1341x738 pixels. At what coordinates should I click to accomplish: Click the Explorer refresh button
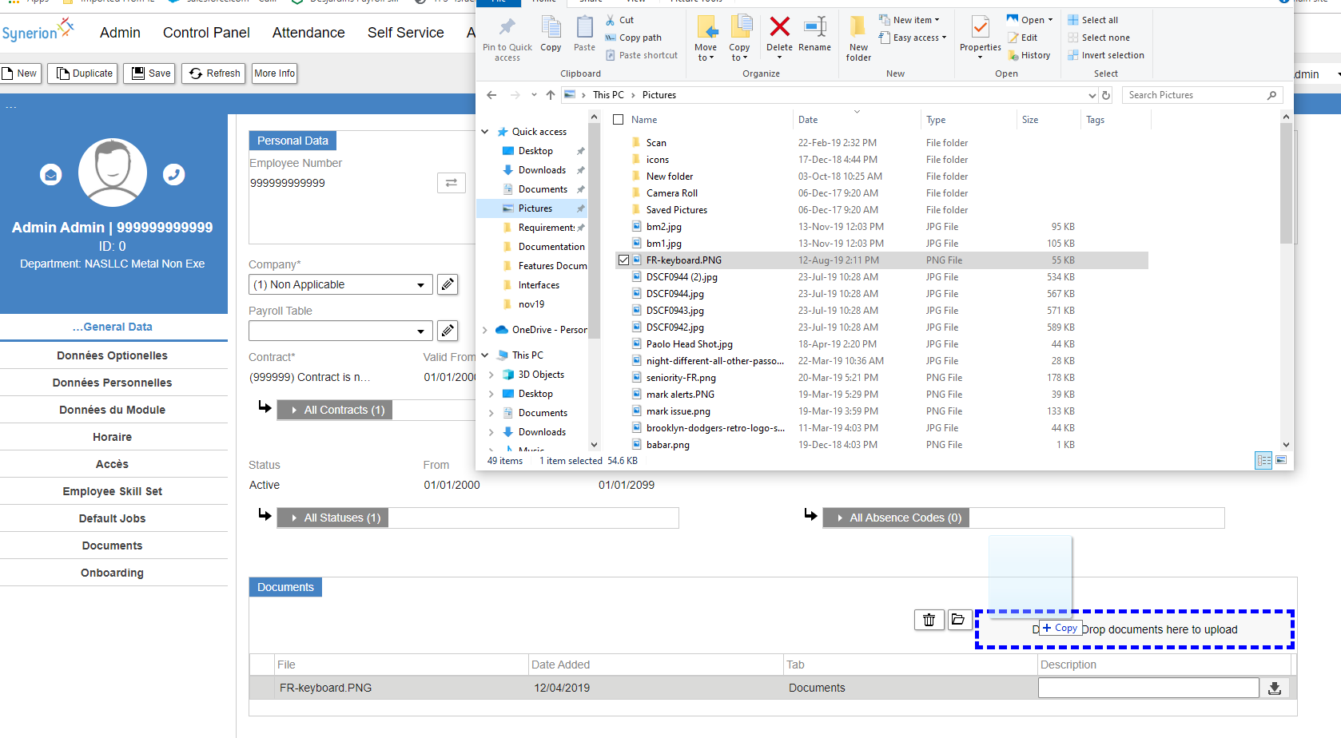click(x=1106, y=95)
